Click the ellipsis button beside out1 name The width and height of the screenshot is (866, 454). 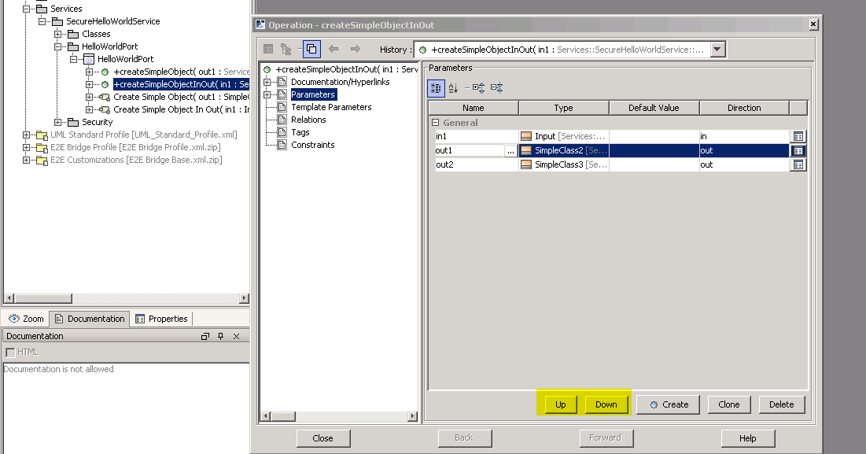click(x=510, y=151)
